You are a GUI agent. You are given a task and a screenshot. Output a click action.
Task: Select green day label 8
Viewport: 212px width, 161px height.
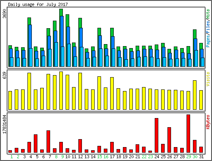(56, 157)
